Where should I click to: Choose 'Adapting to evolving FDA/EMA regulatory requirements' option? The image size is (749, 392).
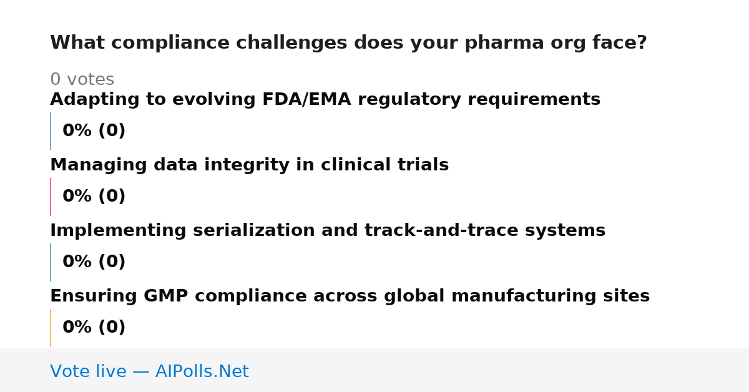pyautogui.click(x=325, y=99)
